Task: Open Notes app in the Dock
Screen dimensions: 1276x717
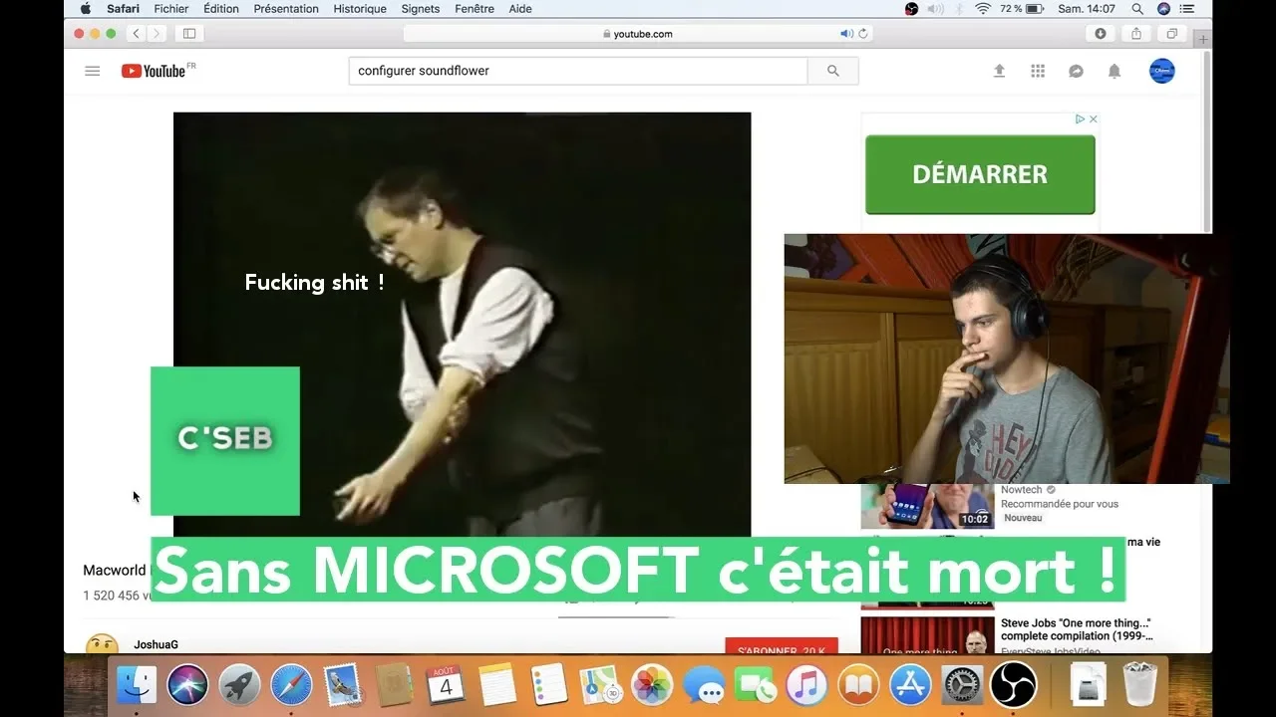Action: coord(497,684)
